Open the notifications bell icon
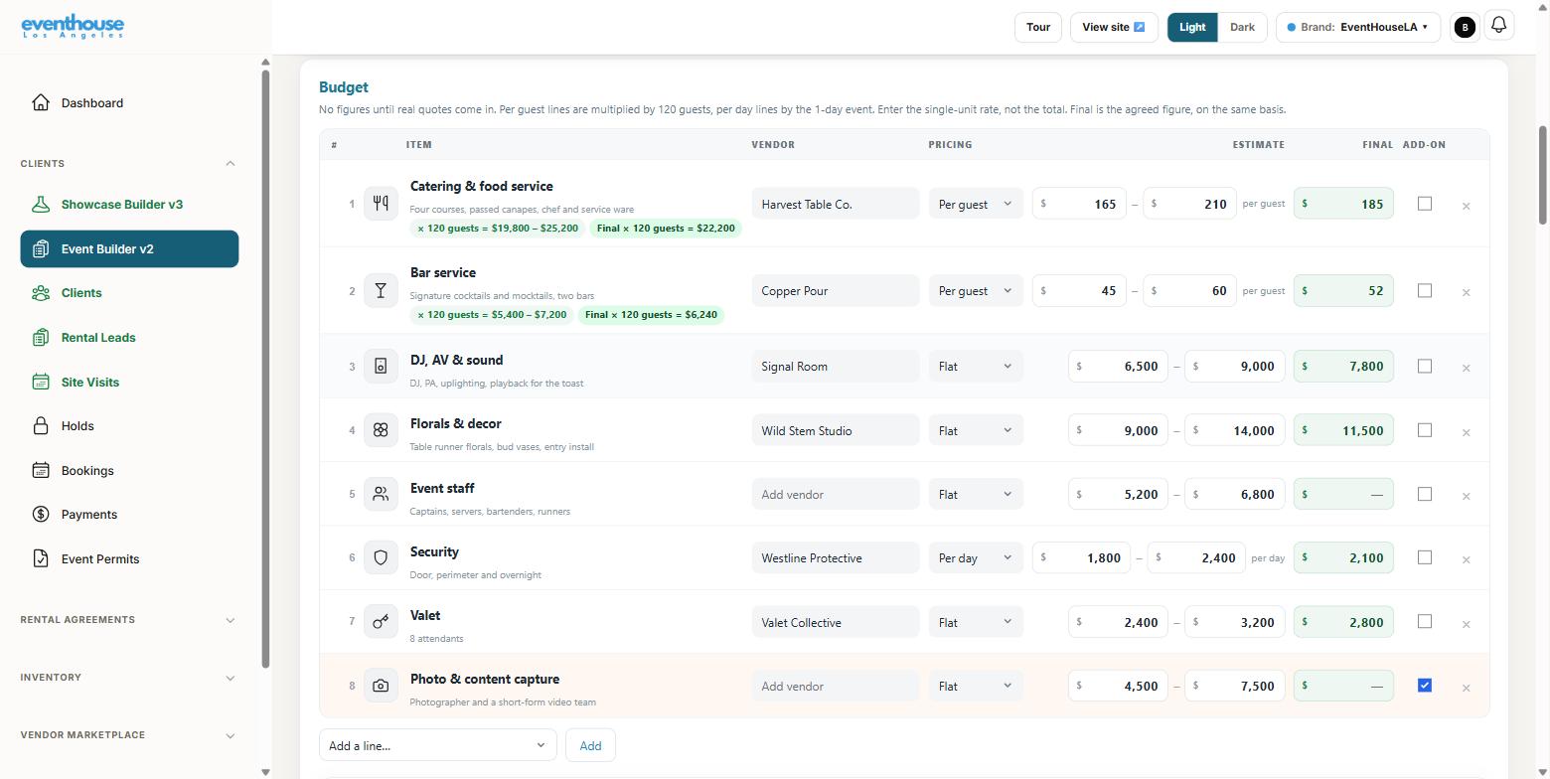Screen dimensions: 1550x779 pyautogui.click(x=1498, y=26)
